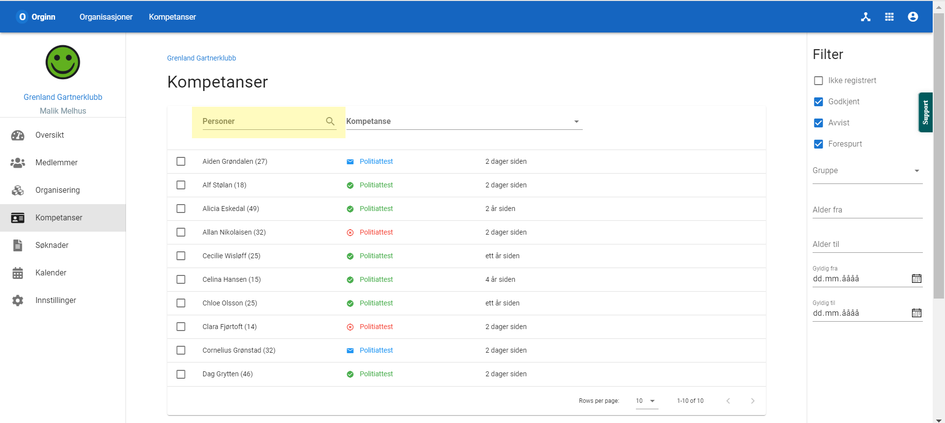Screen dimensions: 945x423
Task: Tick checkbox for Dag Grytten
Action: coord(181,374)
